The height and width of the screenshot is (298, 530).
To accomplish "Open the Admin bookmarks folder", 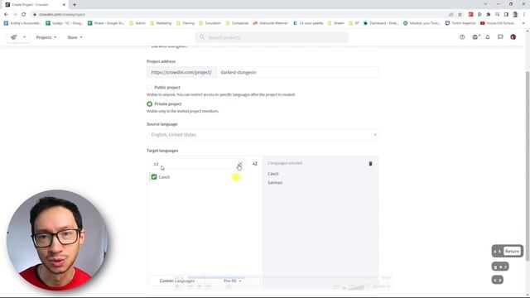I will point(137,23).
